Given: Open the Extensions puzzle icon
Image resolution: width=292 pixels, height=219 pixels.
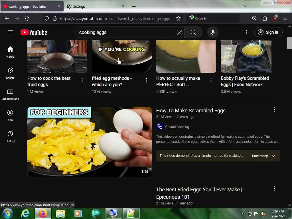Looking at the screenshot, I should pyautogui.click(x=265, y=18).
